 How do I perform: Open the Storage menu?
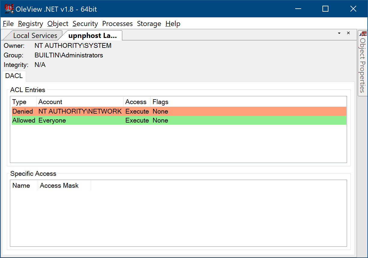pyautogui.click(x=149, y=24)
